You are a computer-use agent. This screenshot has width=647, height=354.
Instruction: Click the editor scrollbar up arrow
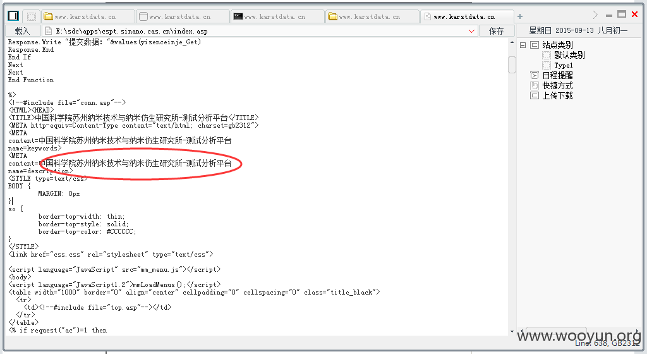[512, 42]
